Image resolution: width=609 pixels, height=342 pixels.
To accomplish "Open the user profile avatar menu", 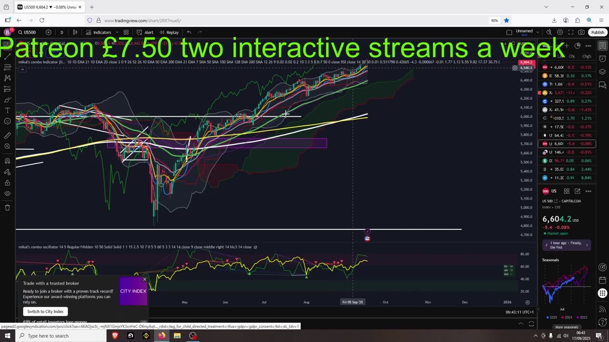I will (7, 32).
